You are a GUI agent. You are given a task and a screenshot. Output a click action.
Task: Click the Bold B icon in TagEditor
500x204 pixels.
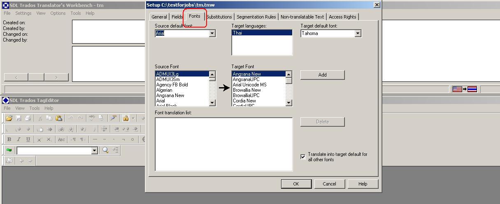point(9,139)
